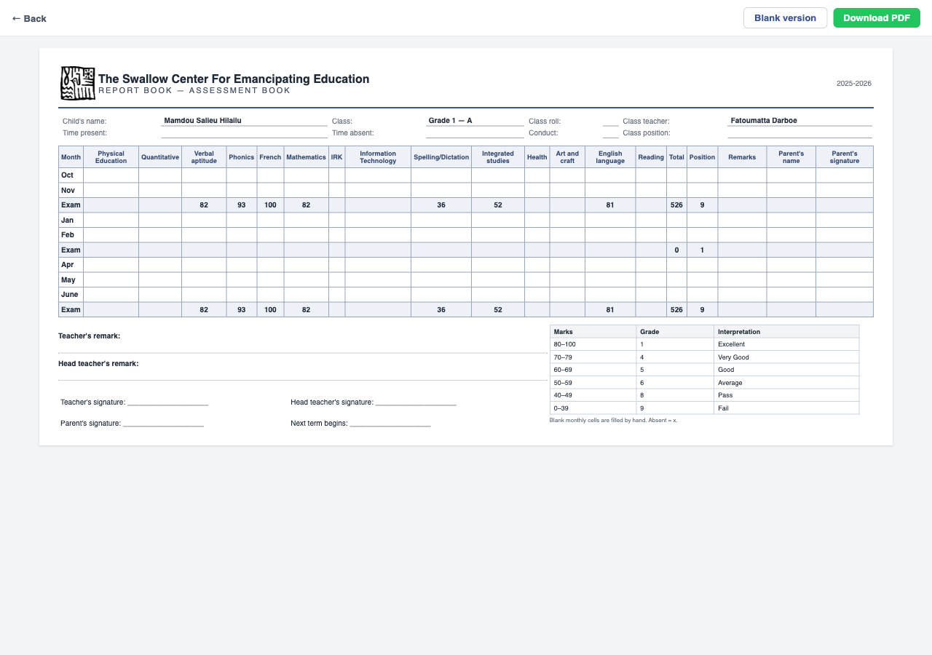The height and width of the screenshot is (655, 932).
Task: Click the IRK column header
Action: 336,157
